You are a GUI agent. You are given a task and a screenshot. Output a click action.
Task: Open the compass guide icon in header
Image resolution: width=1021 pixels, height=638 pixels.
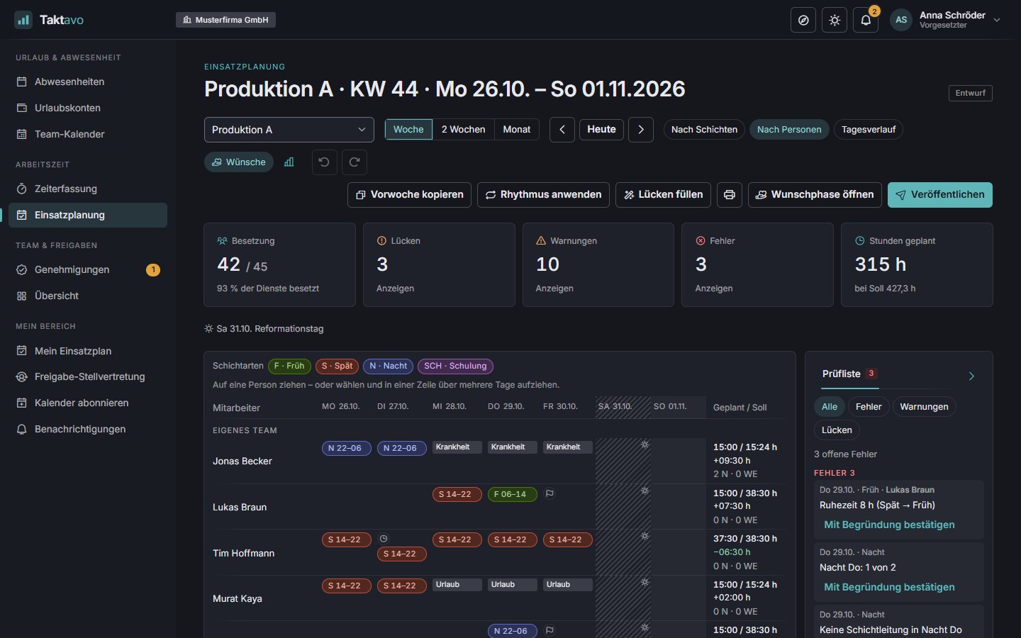point(803,20)
